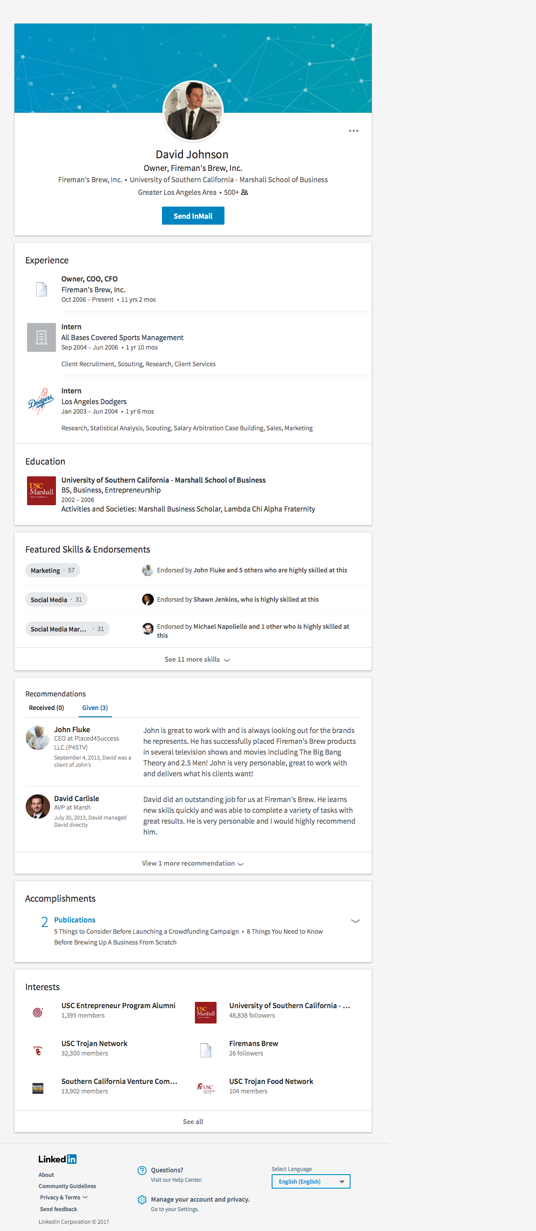Expand See 11 more skills
The width and height of the screenshot is (536, 1231).
pos(197,659)
